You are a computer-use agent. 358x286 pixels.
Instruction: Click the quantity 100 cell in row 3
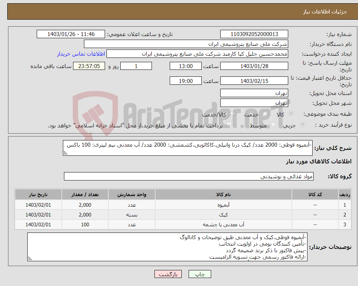click(85, 225)
